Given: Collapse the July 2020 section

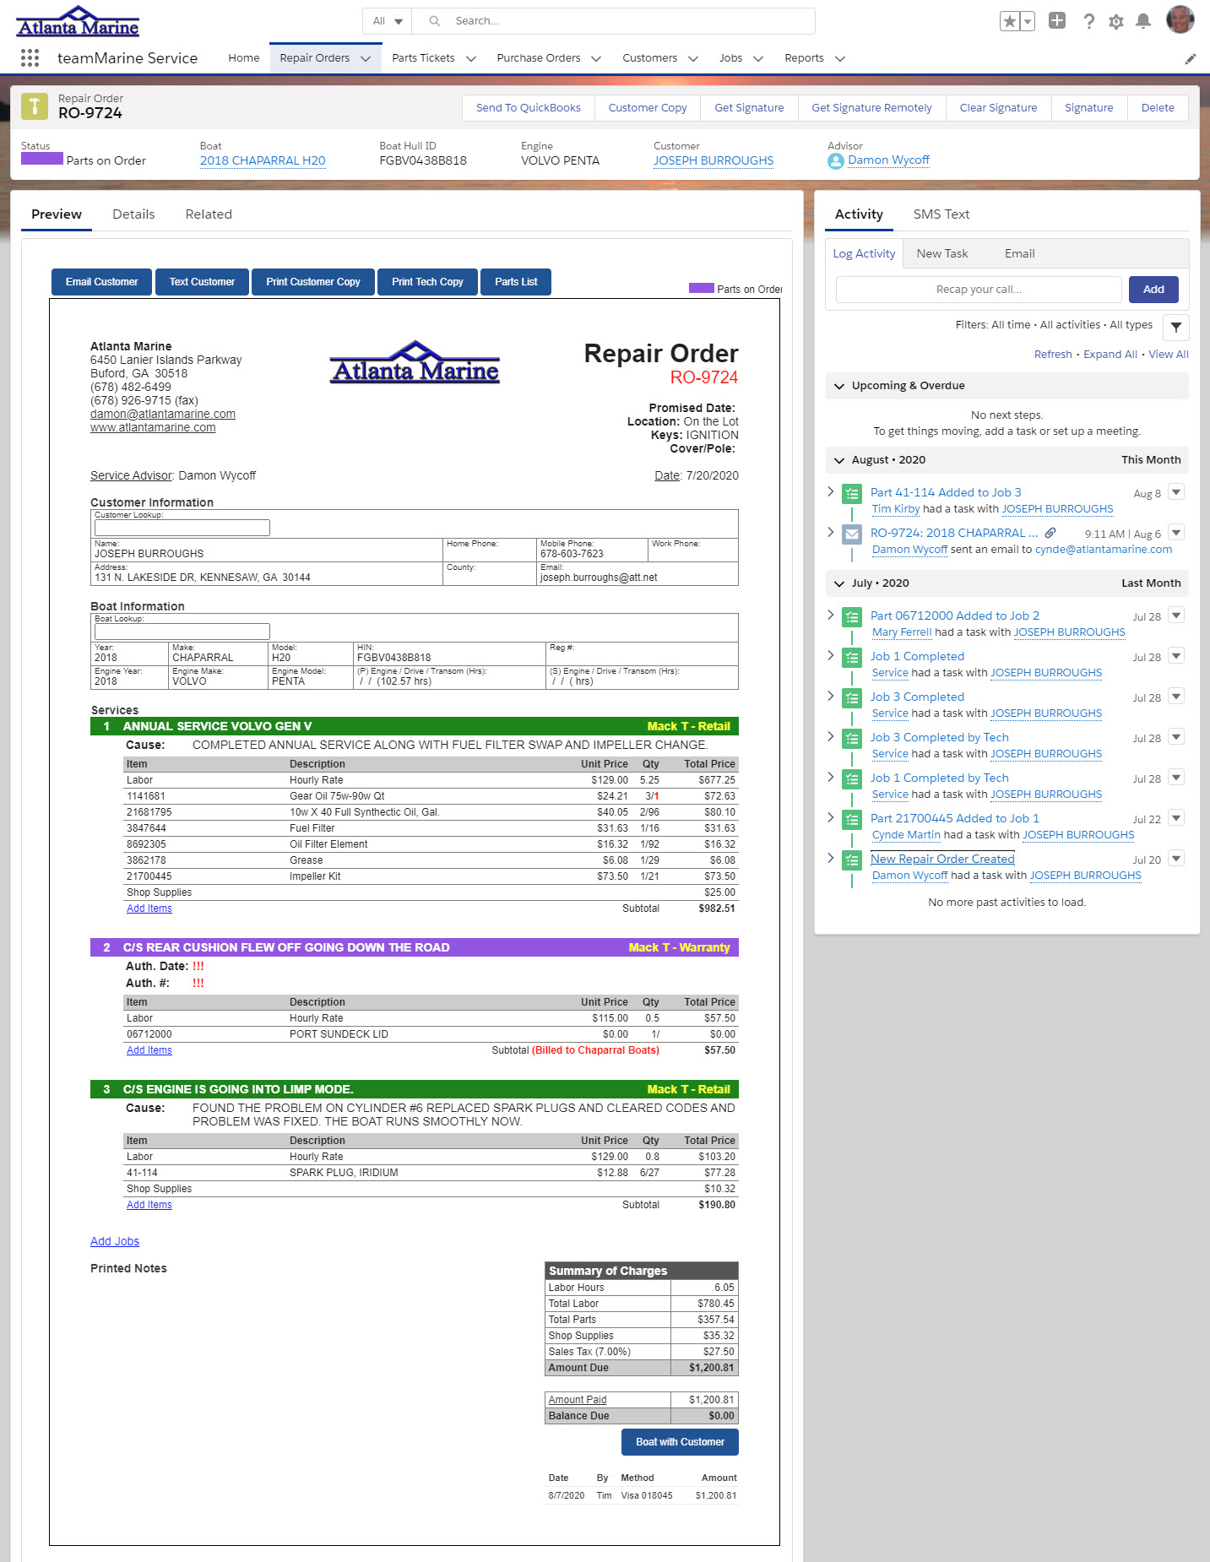Looking at the screenshot, I should tap(839, 583).
